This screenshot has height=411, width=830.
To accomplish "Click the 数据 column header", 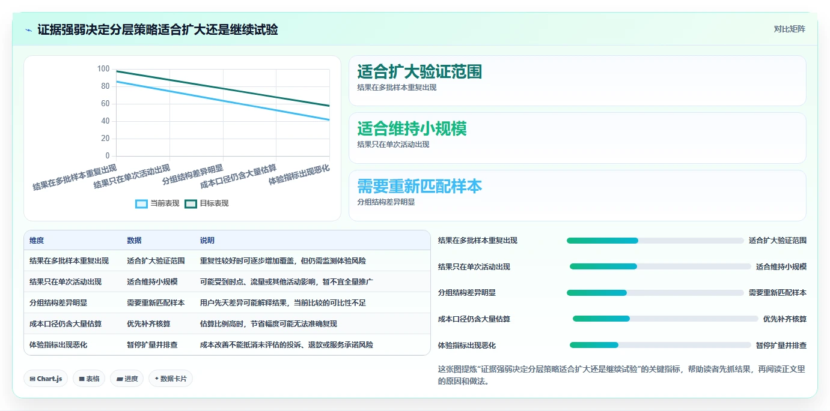I will (x=134, y=241).
